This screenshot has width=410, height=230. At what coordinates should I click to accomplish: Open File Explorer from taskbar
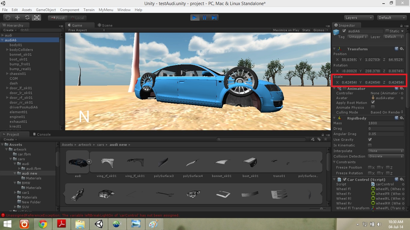(x=80, y=224)
